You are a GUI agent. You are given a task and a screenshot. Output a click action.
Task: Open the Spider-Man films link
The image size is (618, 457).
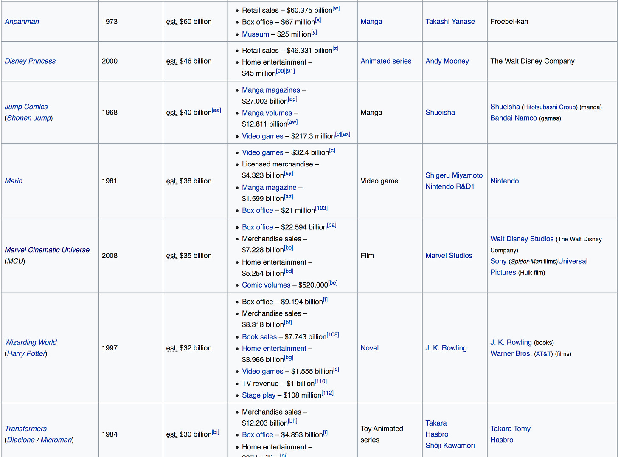point(526,262)
